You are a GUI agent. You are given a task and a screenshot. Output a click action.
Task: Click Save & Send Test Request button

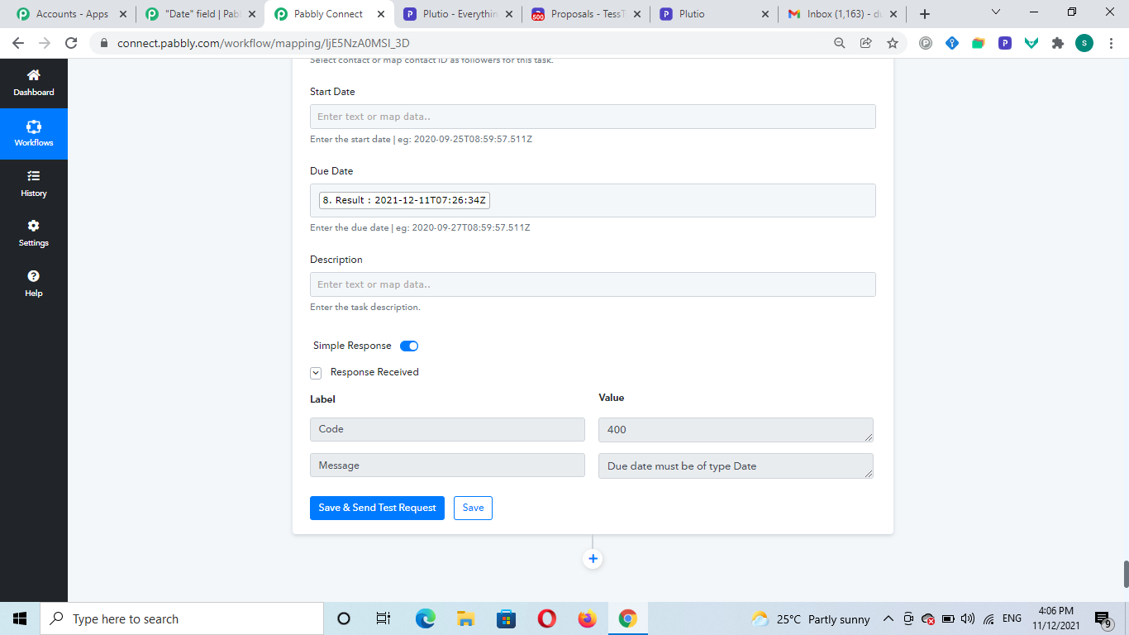click(377, 508)
